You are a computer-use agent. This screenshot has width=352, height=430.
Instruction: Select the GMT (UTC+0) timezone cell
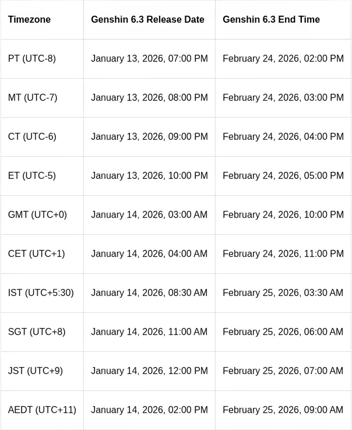(37, 215)
